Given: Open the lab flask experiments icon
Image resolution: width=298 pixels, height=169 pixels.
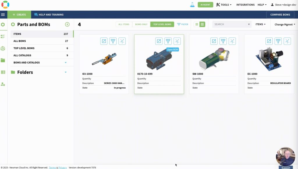Looking at the screenshot, I should 192,5.
